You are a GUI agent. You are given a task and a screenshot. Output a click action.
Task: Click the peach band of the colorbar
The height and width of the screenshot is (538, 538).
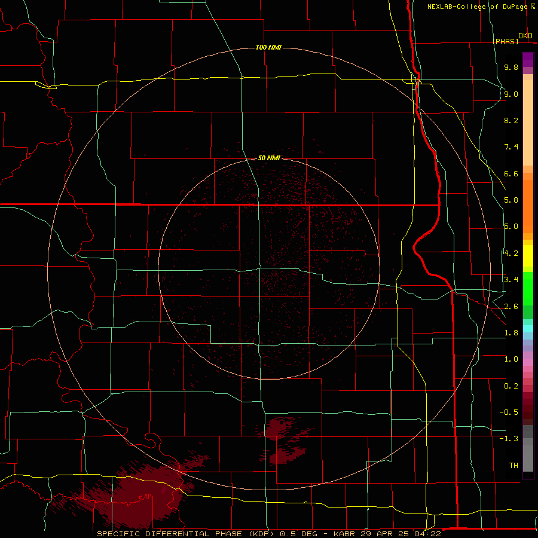[528, 120]
